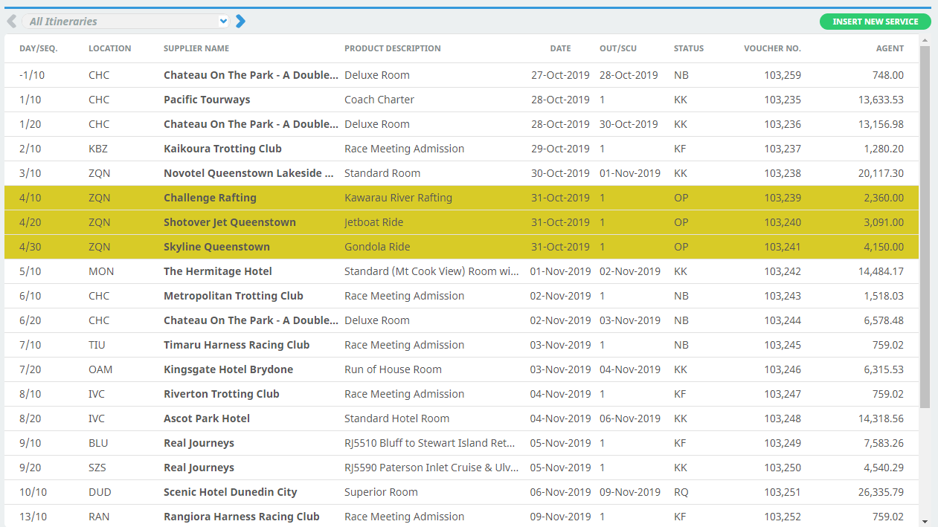Click the DUD location cell
938x527 pixels.
click(x=100, y=492)
